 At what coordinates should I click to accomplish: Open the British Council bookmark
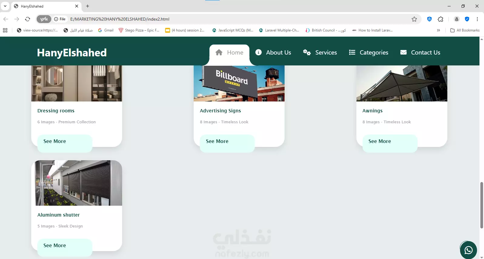pyautogui.click(x=326, y=30)
